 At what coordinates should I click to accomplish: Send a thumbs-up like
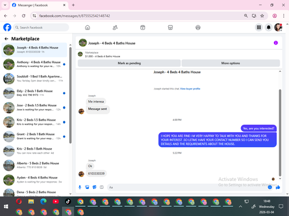click(277, 187)
